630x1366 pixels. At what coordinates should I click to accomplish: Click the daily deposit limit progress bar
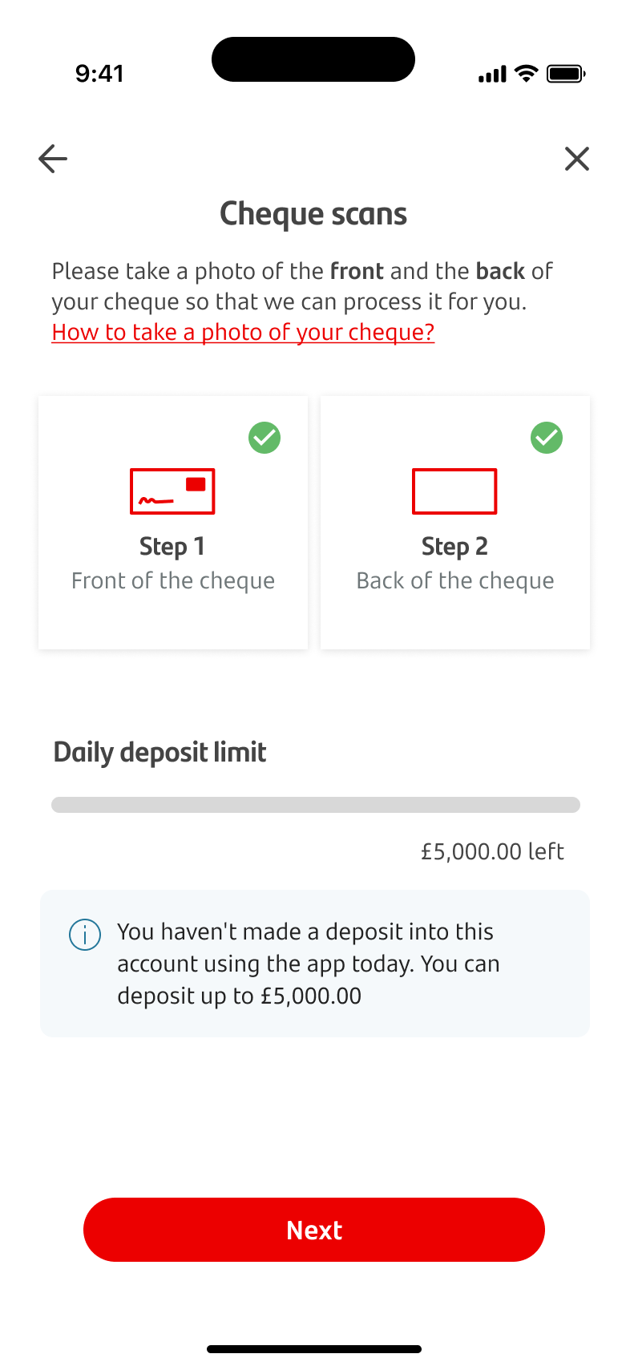[316, 805]
